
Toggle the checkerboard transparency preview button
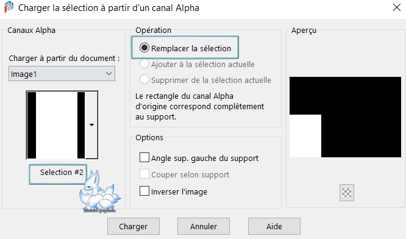coord(347,193)
